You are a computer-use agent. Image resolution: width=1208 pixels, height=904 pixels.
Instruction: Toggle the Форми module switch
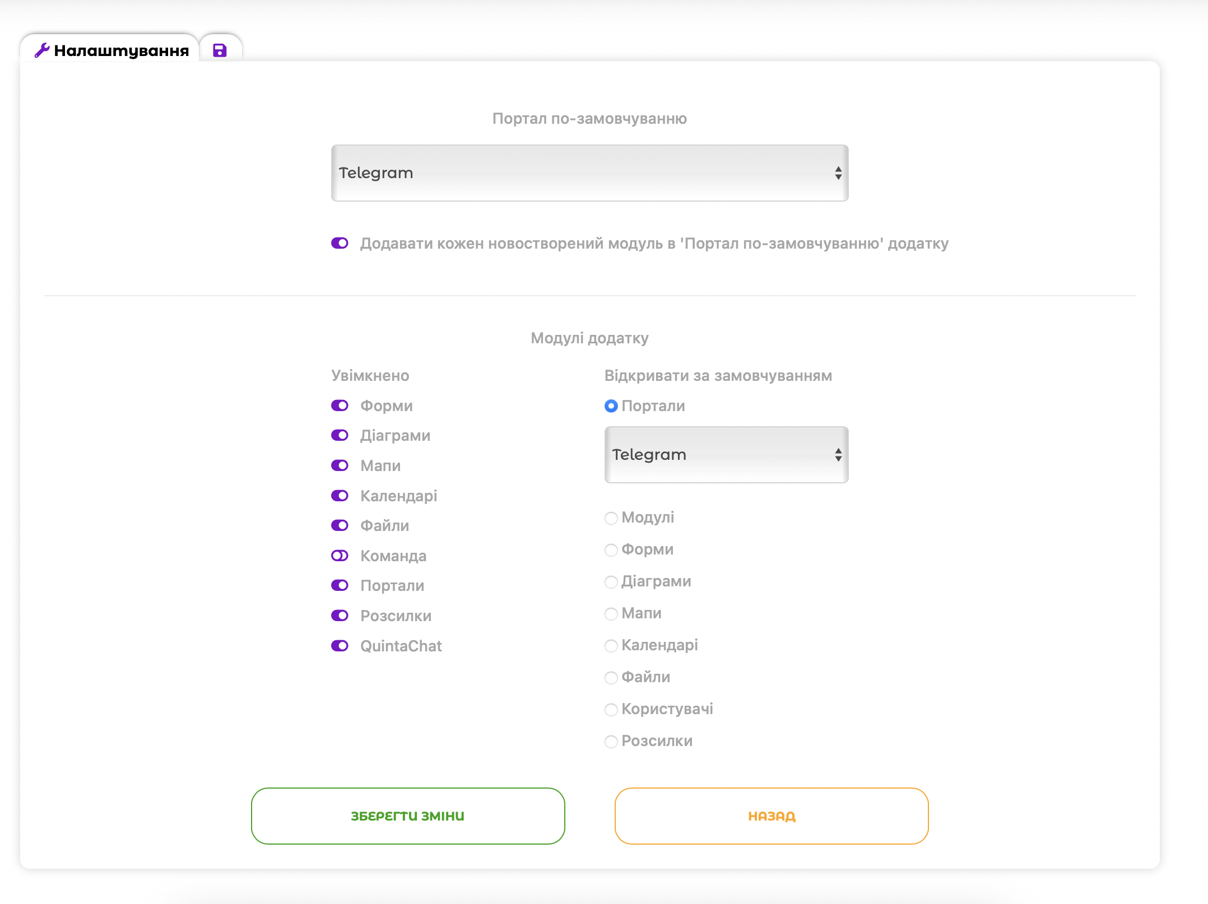[340, 406]
